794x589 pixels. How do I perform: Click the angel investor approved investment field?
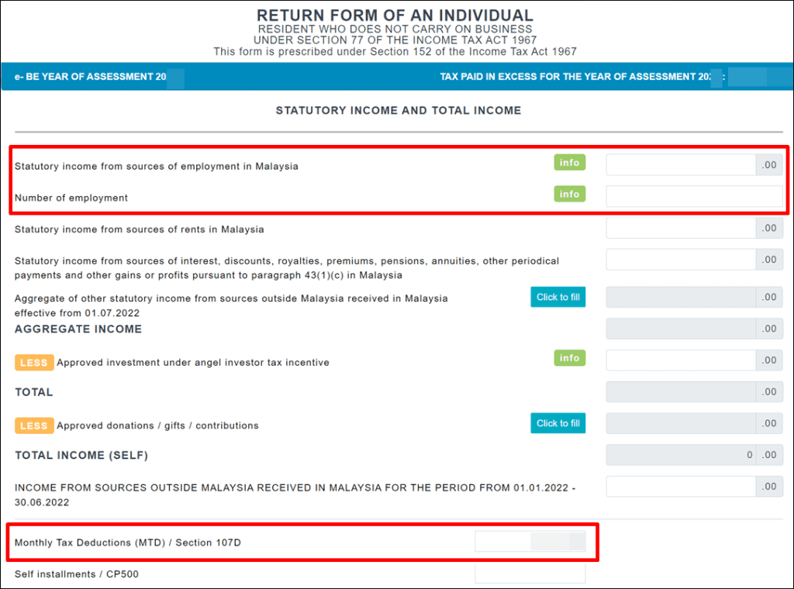pyautogui.click(x=681, y=360)
